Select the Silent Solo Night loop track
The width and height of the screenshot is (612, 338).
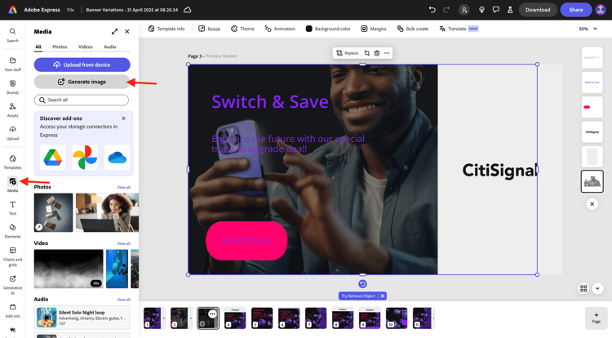tap(82, 318)
